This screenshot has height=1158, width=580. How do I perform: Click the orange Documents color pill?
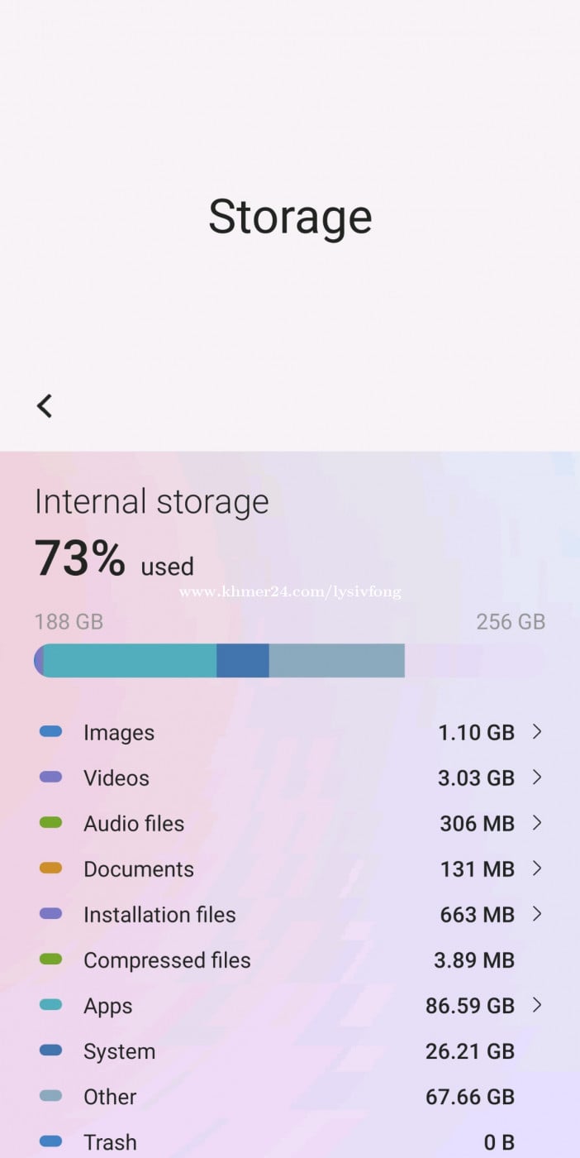[51, 868]
